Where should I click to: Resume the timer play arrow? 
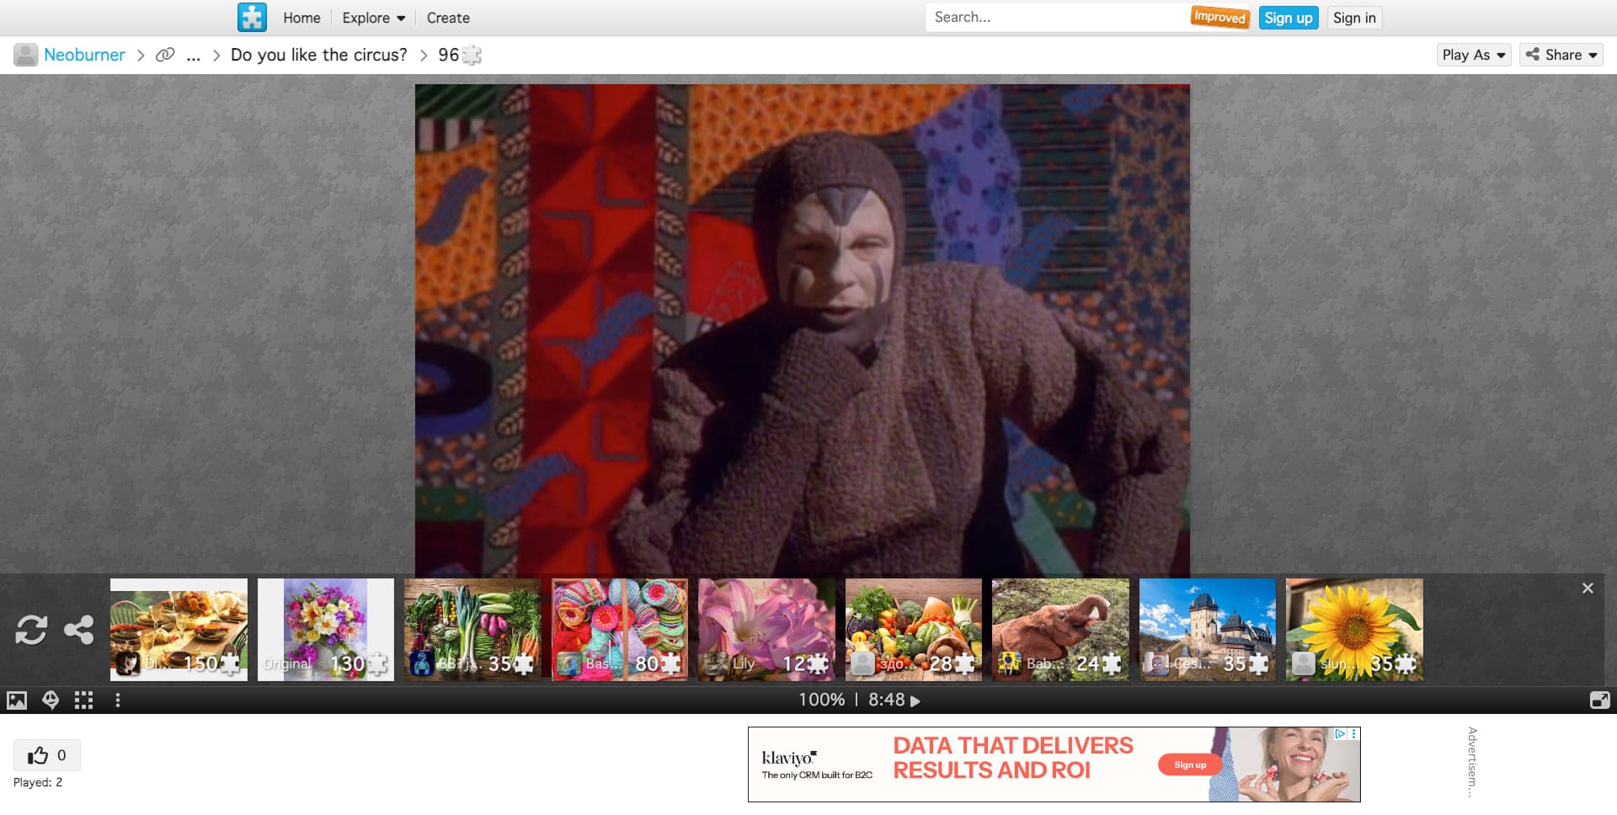tap(915, 701)
